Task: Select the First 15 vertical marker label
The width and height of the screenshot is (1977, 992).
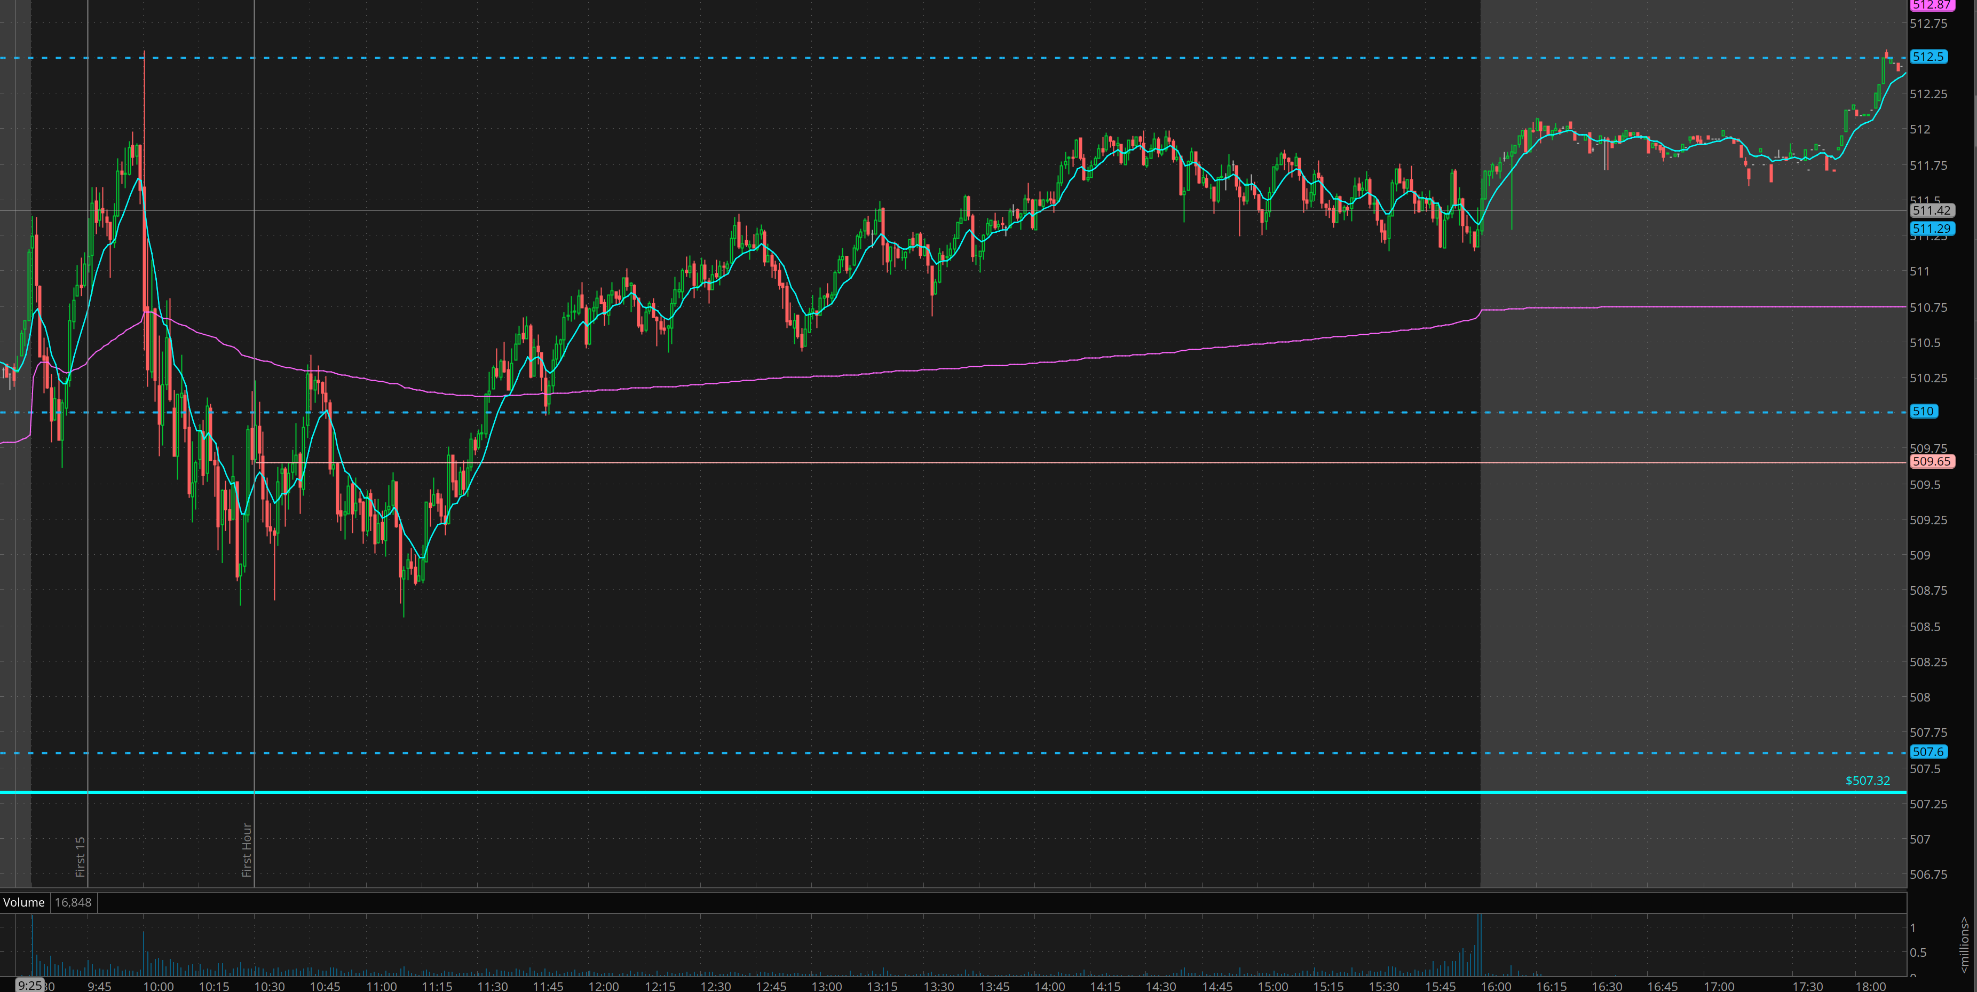Action: point(80,856)
